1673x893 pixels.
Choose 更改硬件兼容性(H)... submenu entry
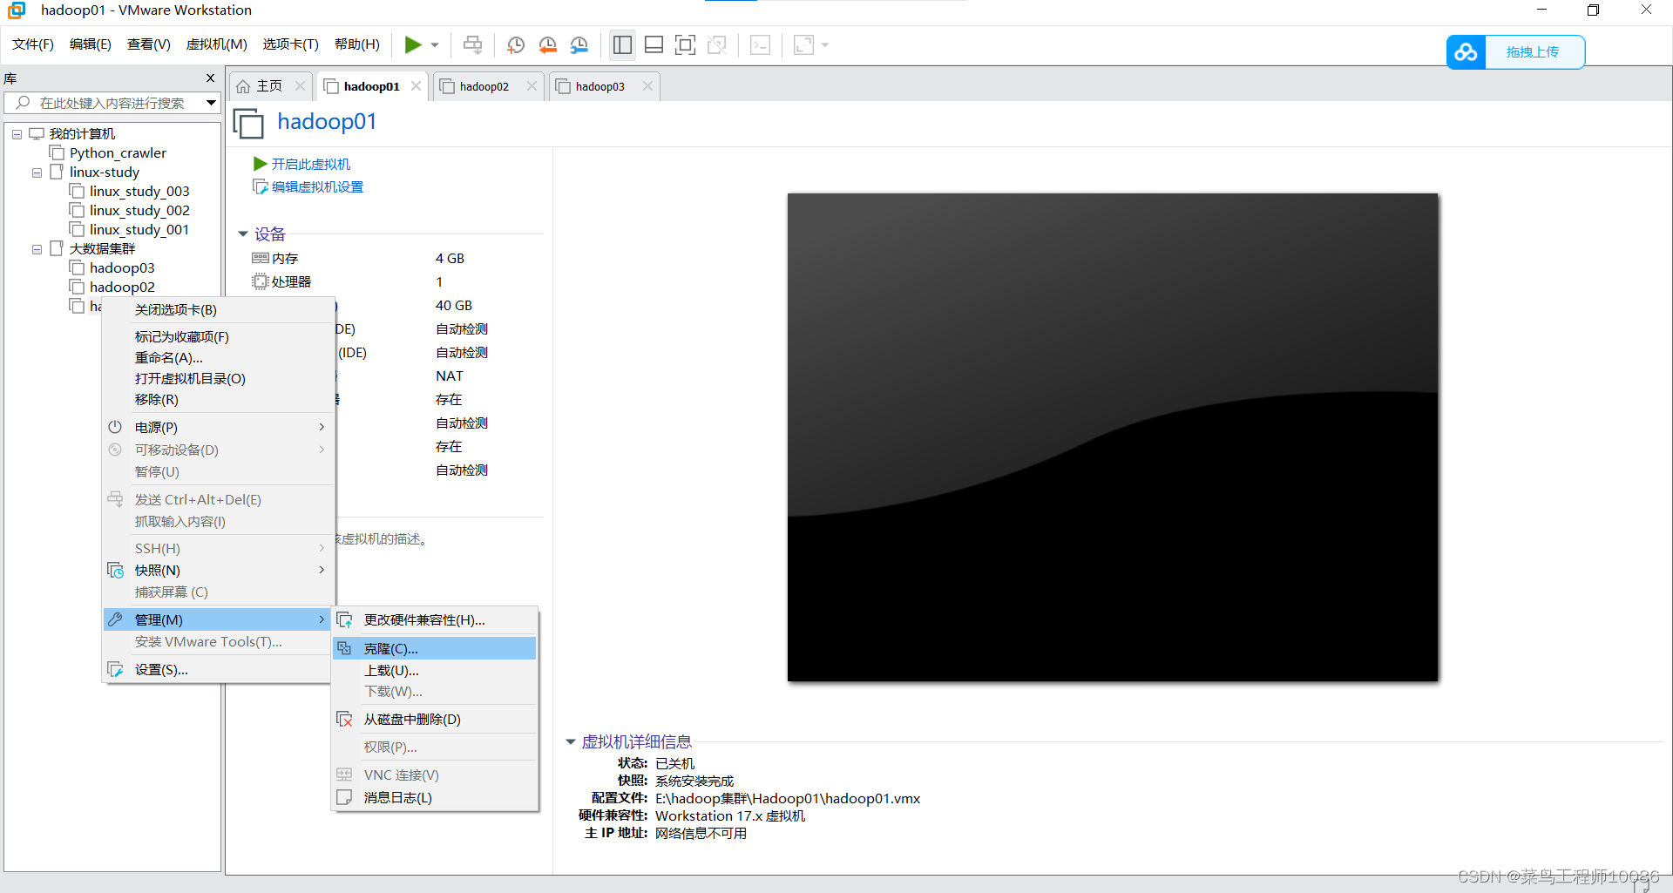(435, 620)
